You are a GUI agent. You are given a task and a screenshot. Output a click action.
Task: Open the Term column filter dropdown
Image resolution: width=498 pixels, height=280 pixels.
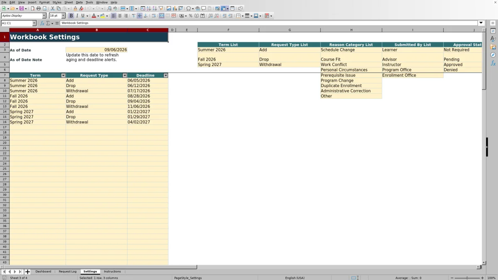tap(63, 75)
